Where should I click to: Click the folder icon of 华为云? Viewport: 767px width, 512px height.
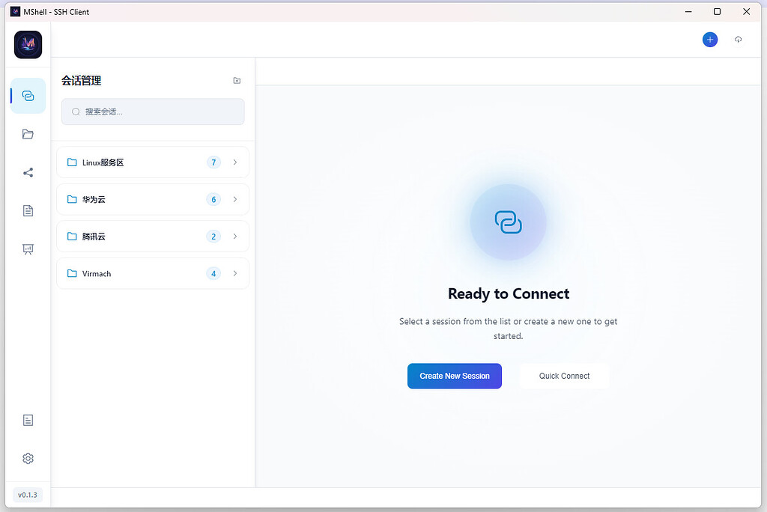point(72,200)
